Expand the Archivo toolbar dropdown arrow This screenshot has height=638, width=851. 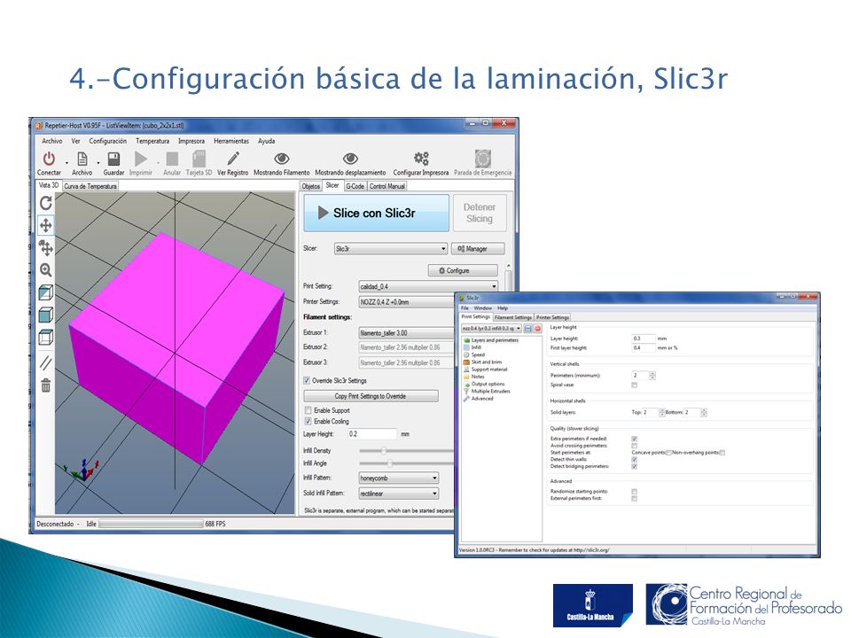point(98,162)
